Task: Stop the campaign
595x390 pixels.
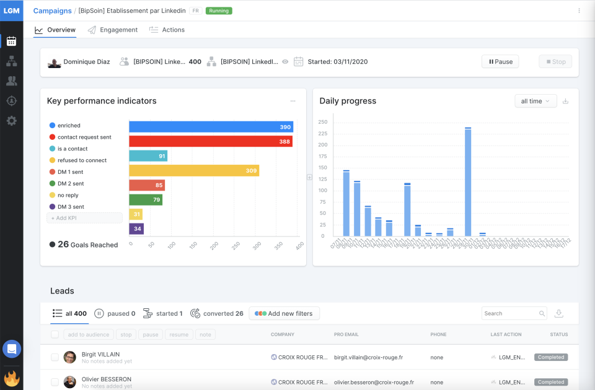Action: pos(555,62)
